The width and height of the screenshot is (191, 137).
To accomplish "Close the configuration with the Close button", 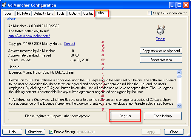I will pos(174,132).
